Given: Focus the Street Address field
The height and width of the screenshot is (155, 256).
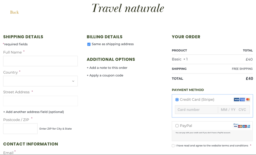Looking at the screenshot, I should click(40, 101).
